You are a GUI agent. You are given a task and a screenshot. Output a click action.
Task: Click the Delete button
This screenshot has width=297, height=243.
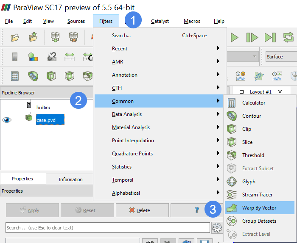142,210
